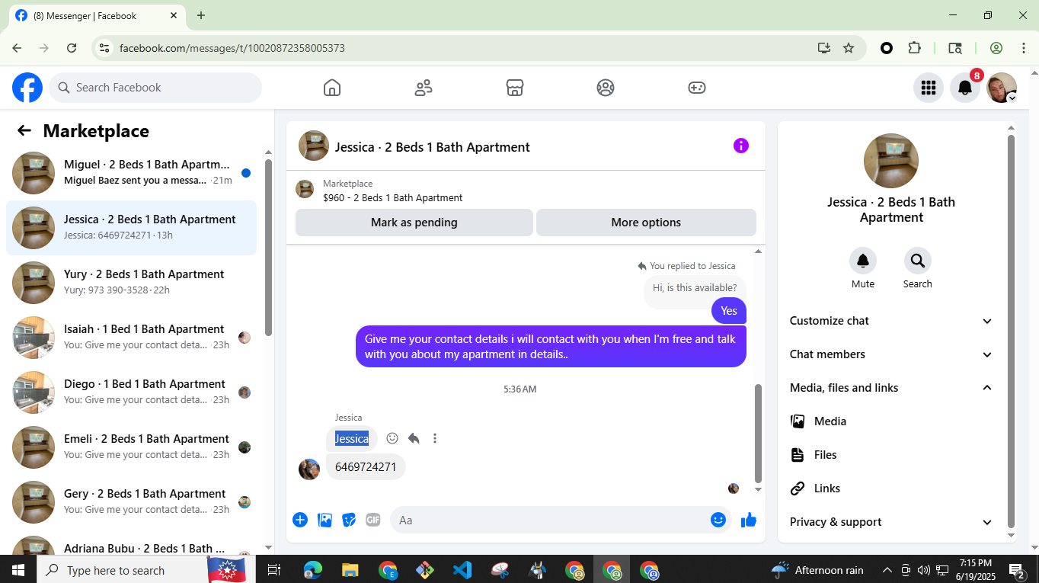The height and width of the screenshot is (583, 1039).
Task: Open the Miguel 2 Beds 1 Bath conversation
Action: 132,173
